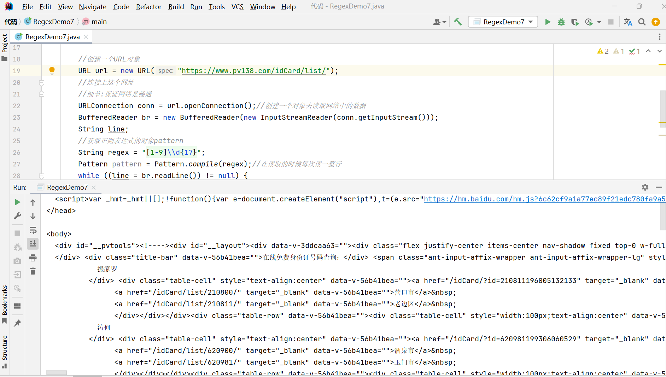Image resolution: width=666 pixels, height=377 pixels.
Task: Run RegexDemo7 with the green play button
Action: tap(548, 22)
